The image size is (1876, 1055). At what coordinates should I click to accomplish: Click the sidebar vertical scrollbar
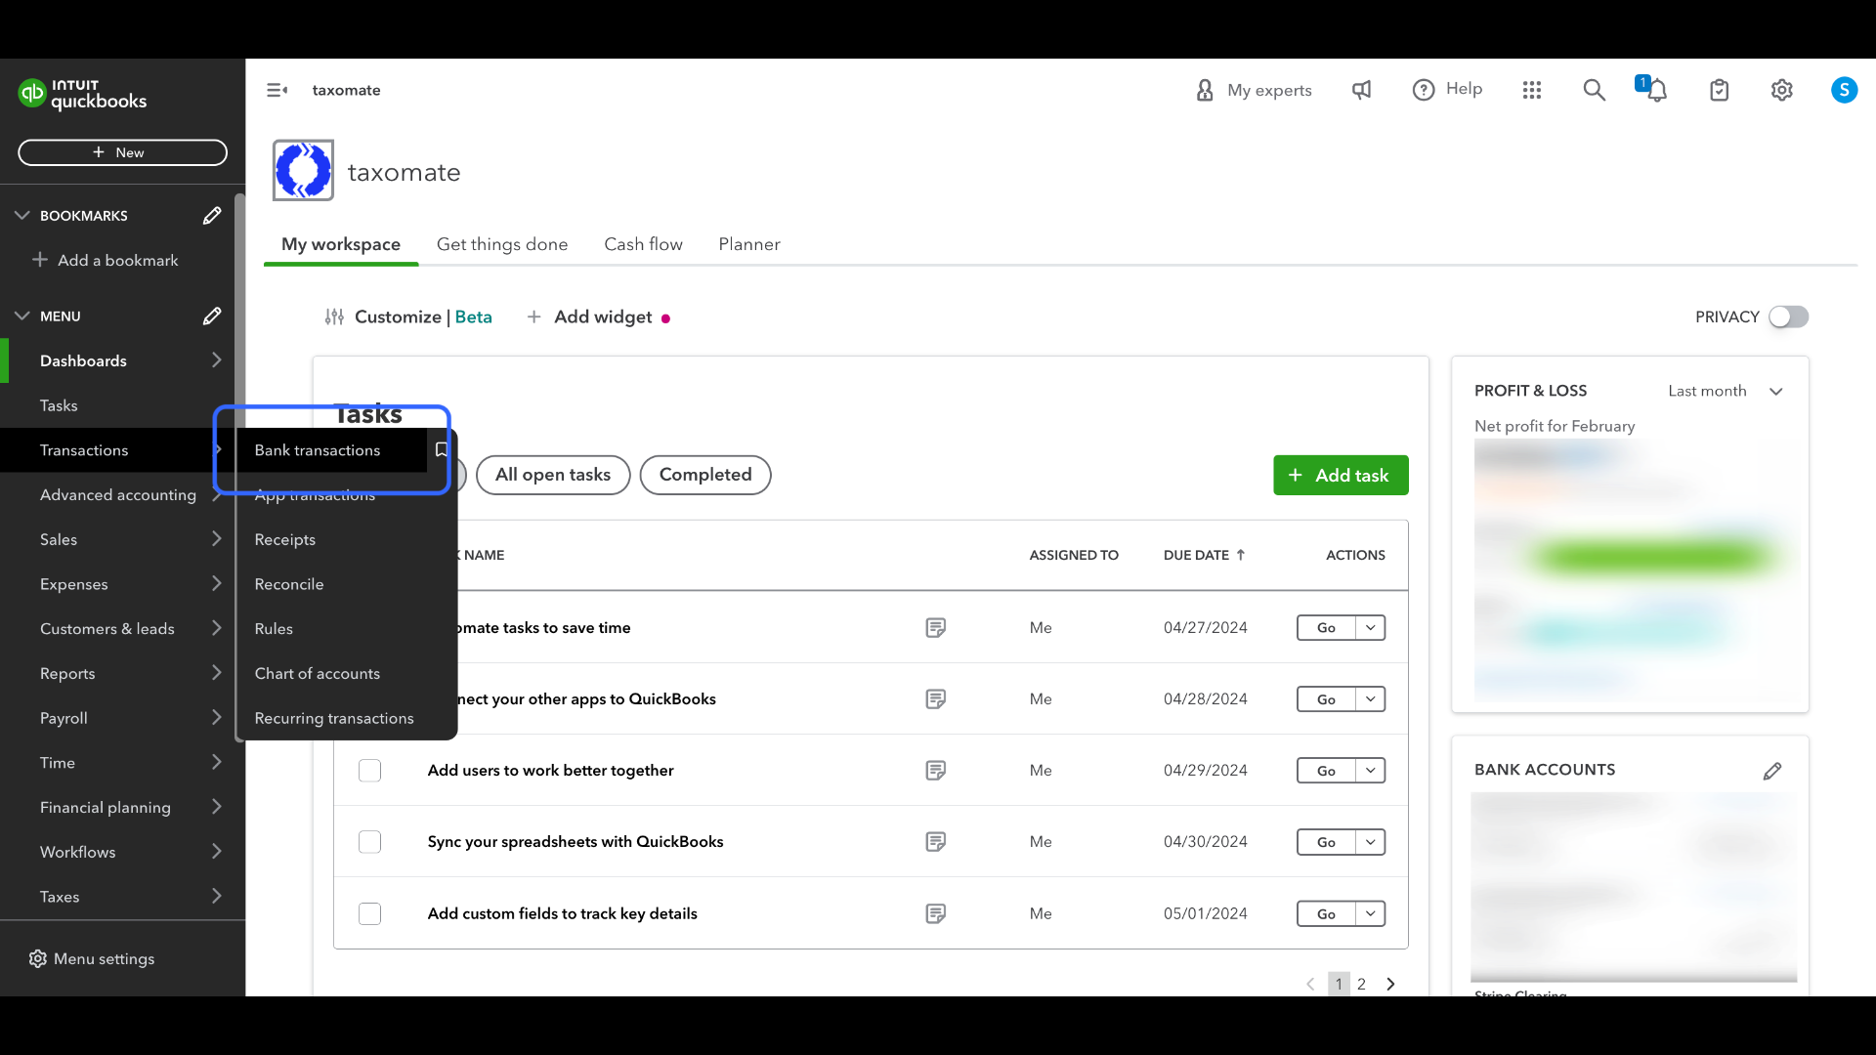point(240,469)
